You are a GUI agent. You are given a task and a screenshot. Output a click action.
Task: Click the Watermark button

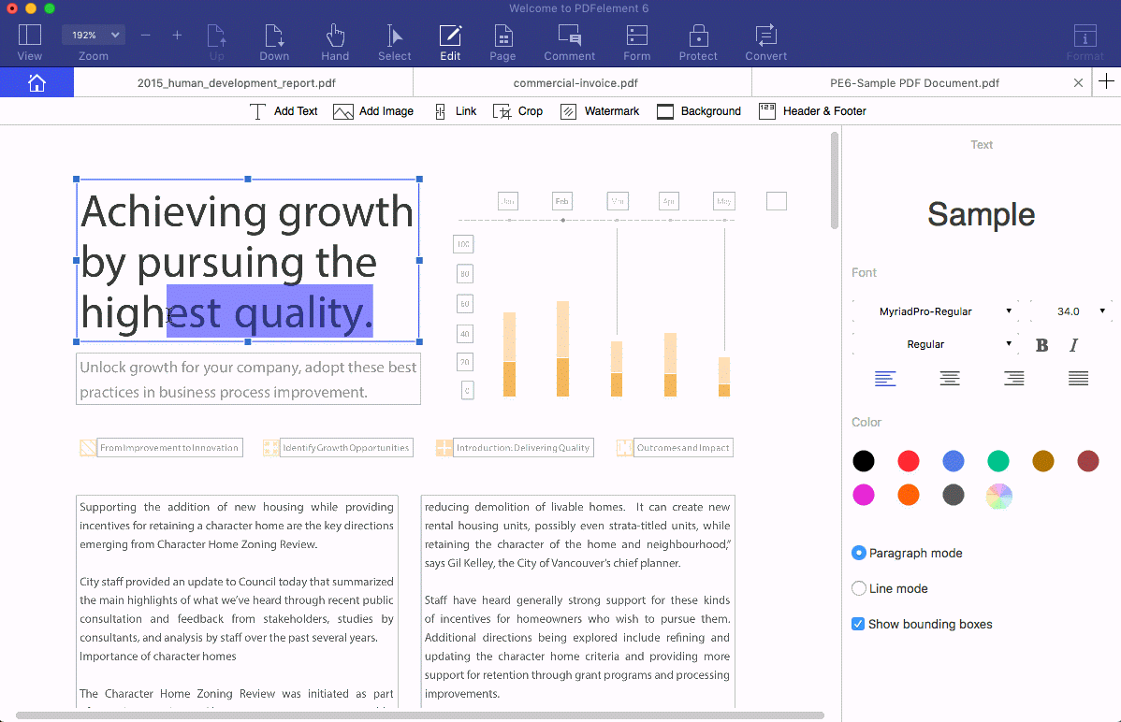tap(600, 111)
